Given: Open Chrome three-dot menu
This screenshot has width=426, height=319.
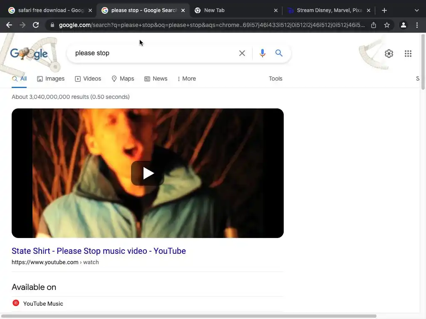Looking at the screenshot, I should click(417, 25).
